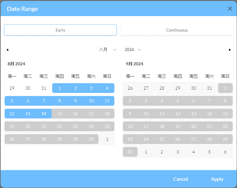Click July 29 in the August calendar
This screenshot has width=237, height=188.
coord(12,88)
